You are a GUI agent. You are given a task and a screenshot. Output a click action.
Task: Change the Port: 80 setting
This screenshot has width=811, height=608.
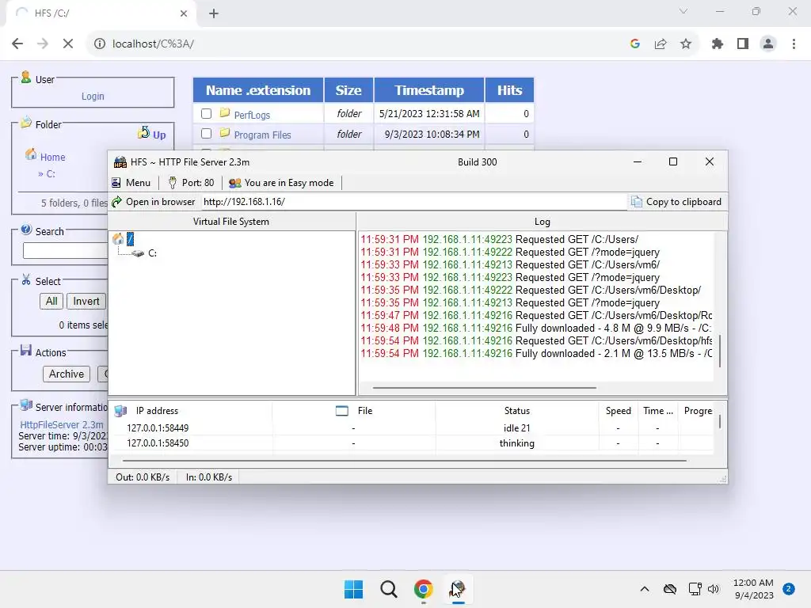[x=192, y=183]
